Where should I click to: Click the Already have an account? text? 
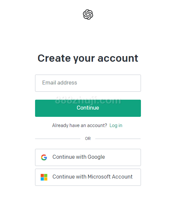[79, 125]
